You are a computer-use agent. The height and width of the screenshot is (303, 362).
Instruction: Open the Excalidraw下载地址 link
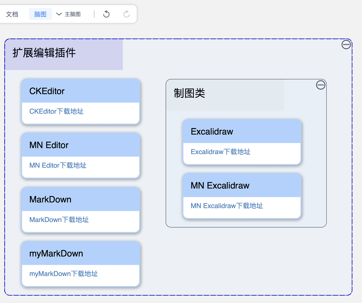(220, 152)
